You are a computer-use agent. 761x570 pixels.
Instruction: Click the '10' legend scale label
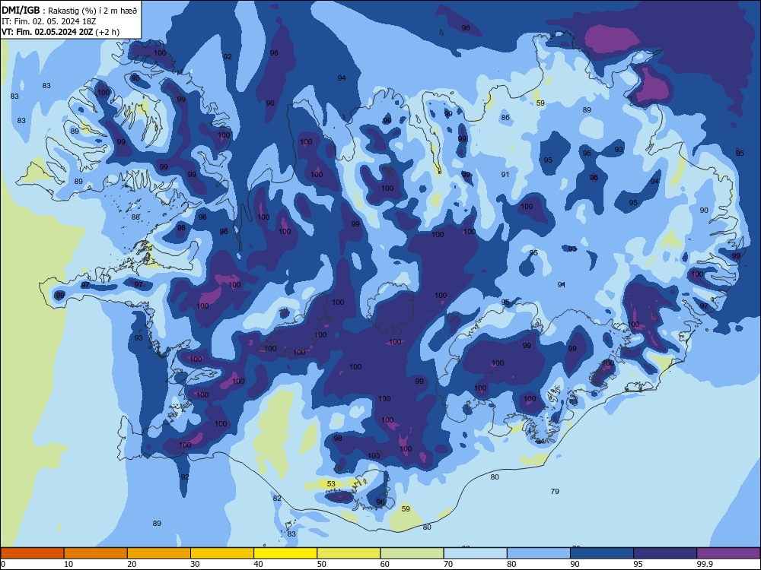point(68,564)
